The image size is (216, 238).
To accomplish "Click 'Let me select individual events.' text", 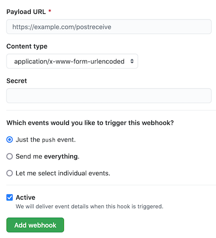I will 63,173.
